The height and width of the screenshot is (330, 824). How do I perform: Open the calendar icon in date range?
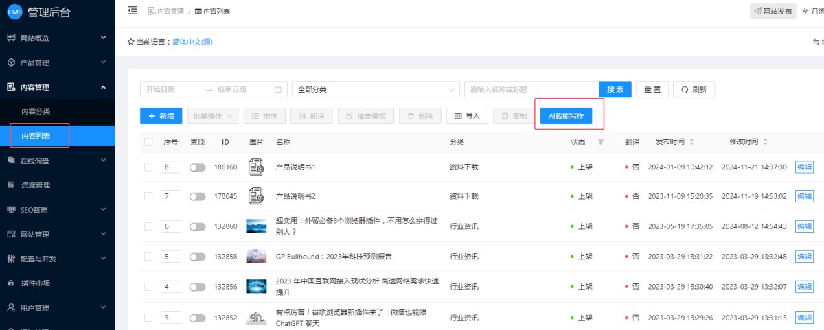(x=277, y=90)
